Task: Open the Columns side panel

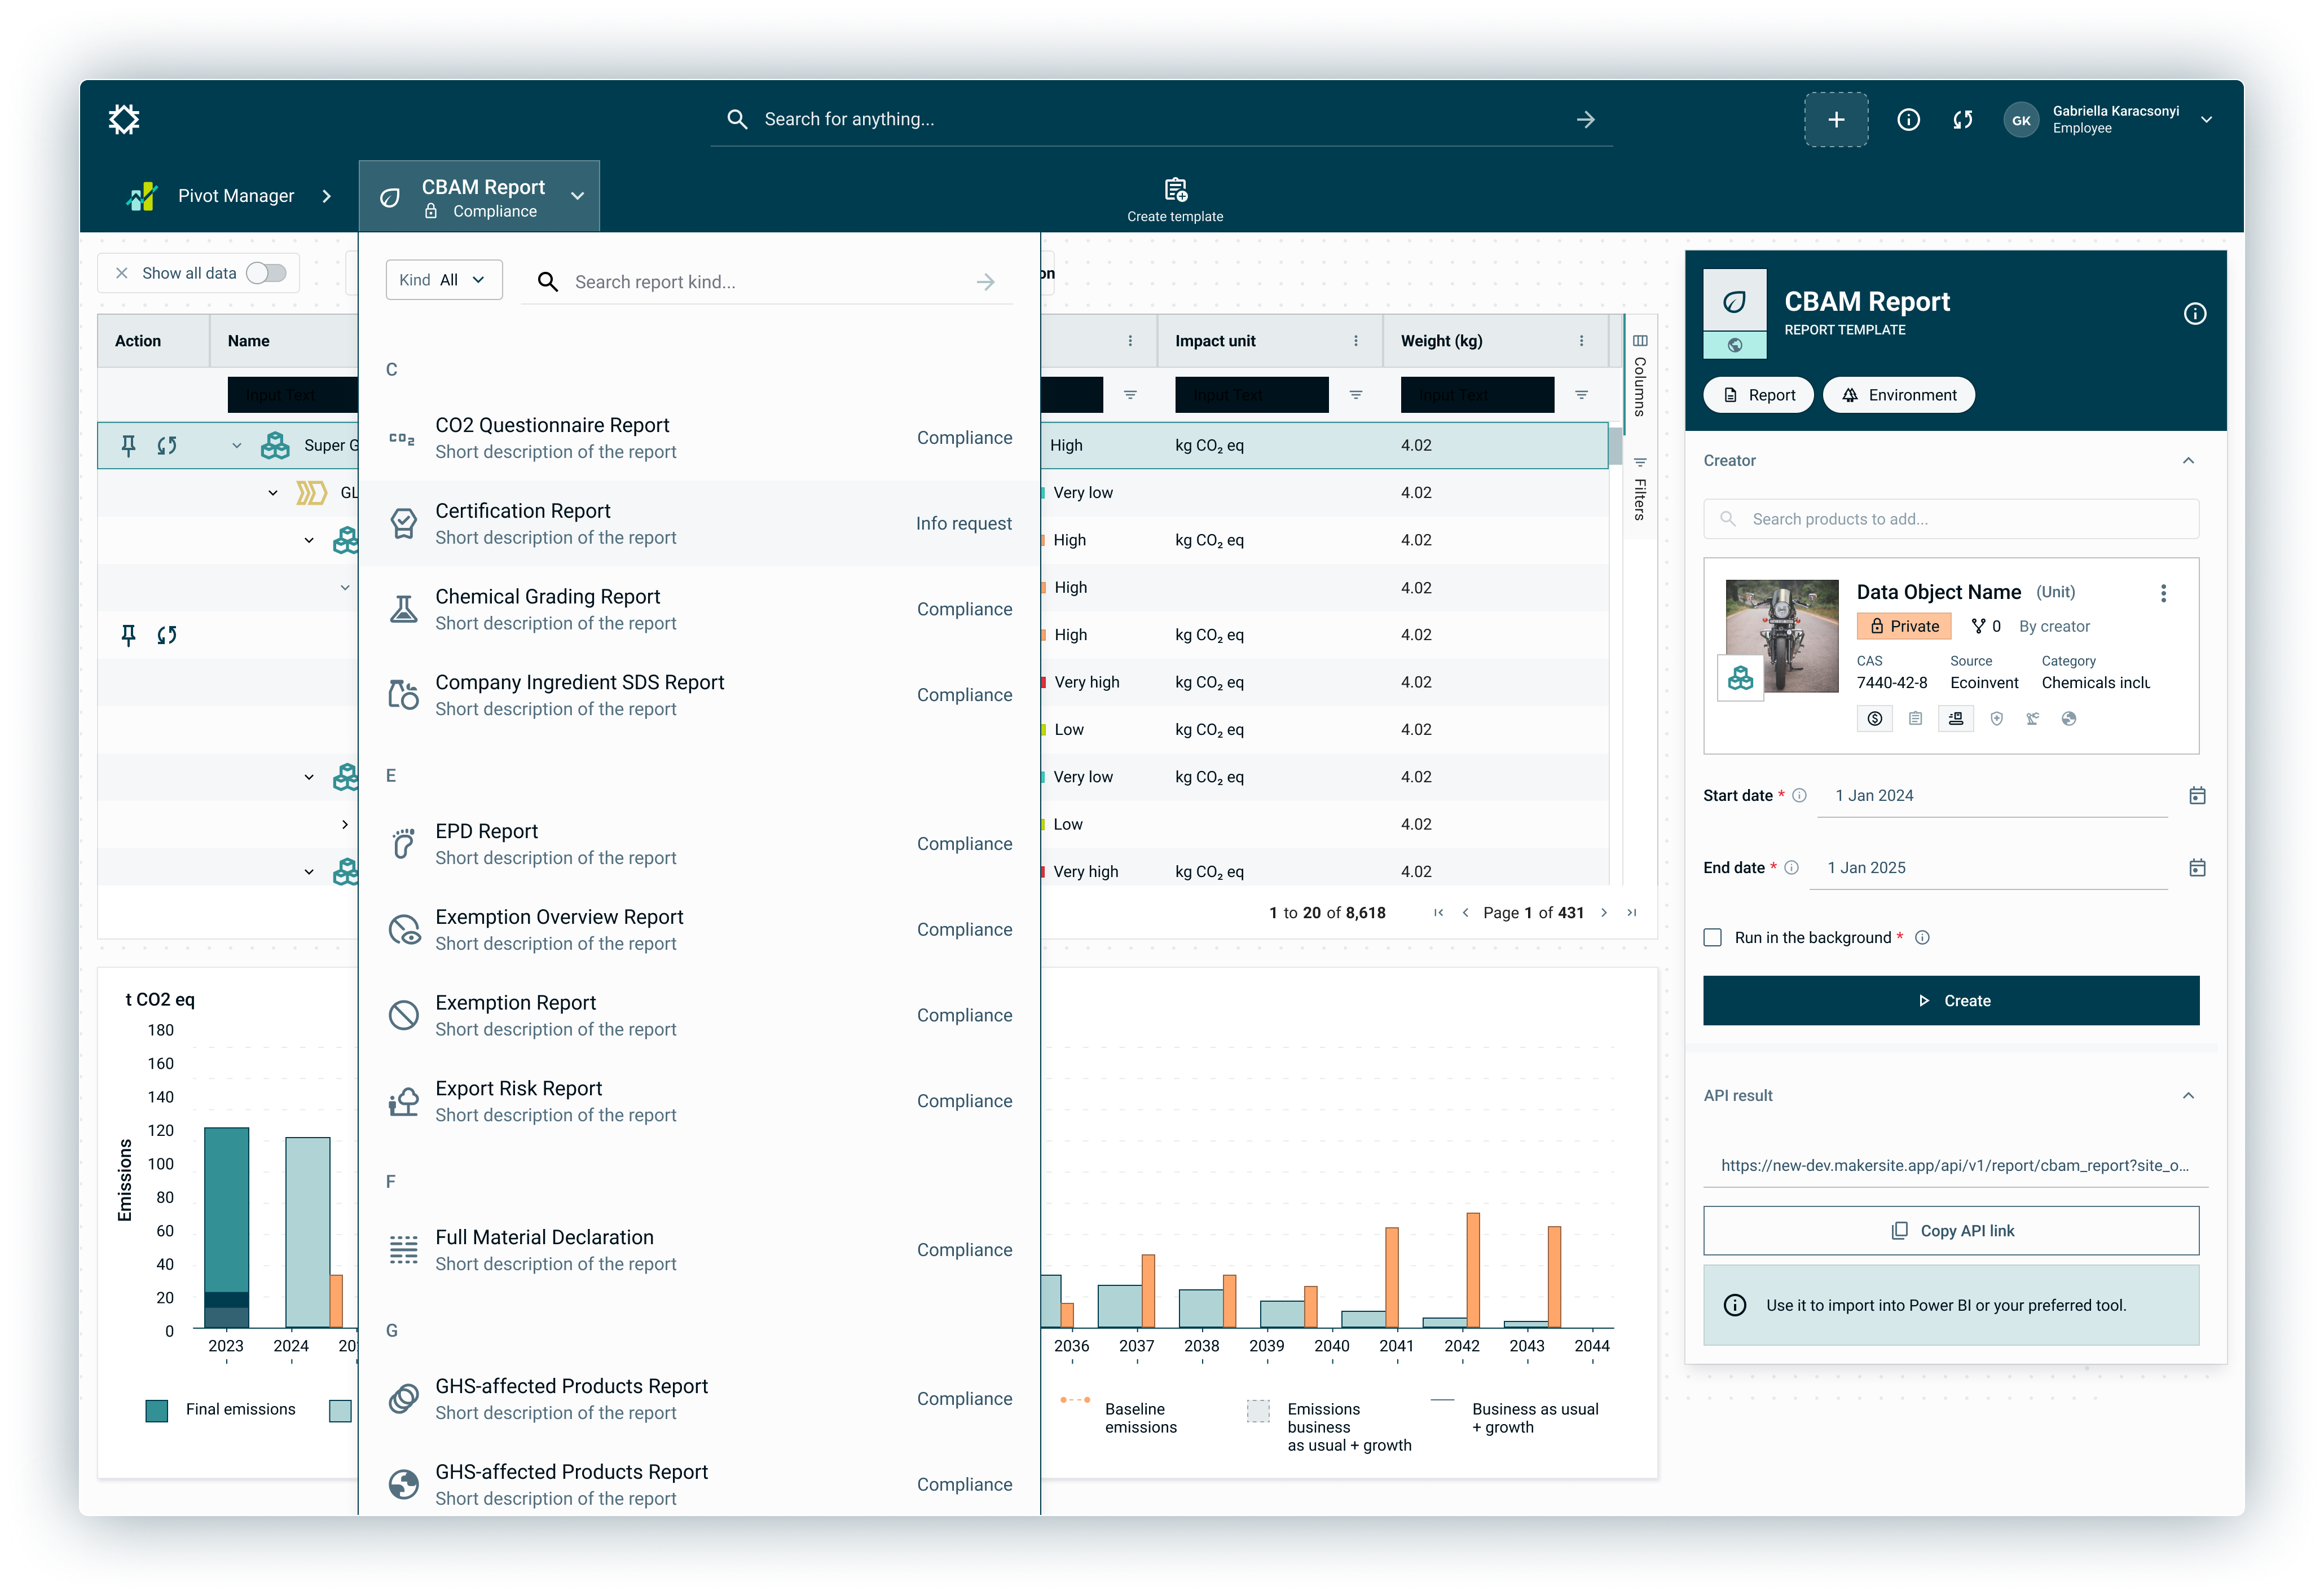Action: [x=1640, y=376]
